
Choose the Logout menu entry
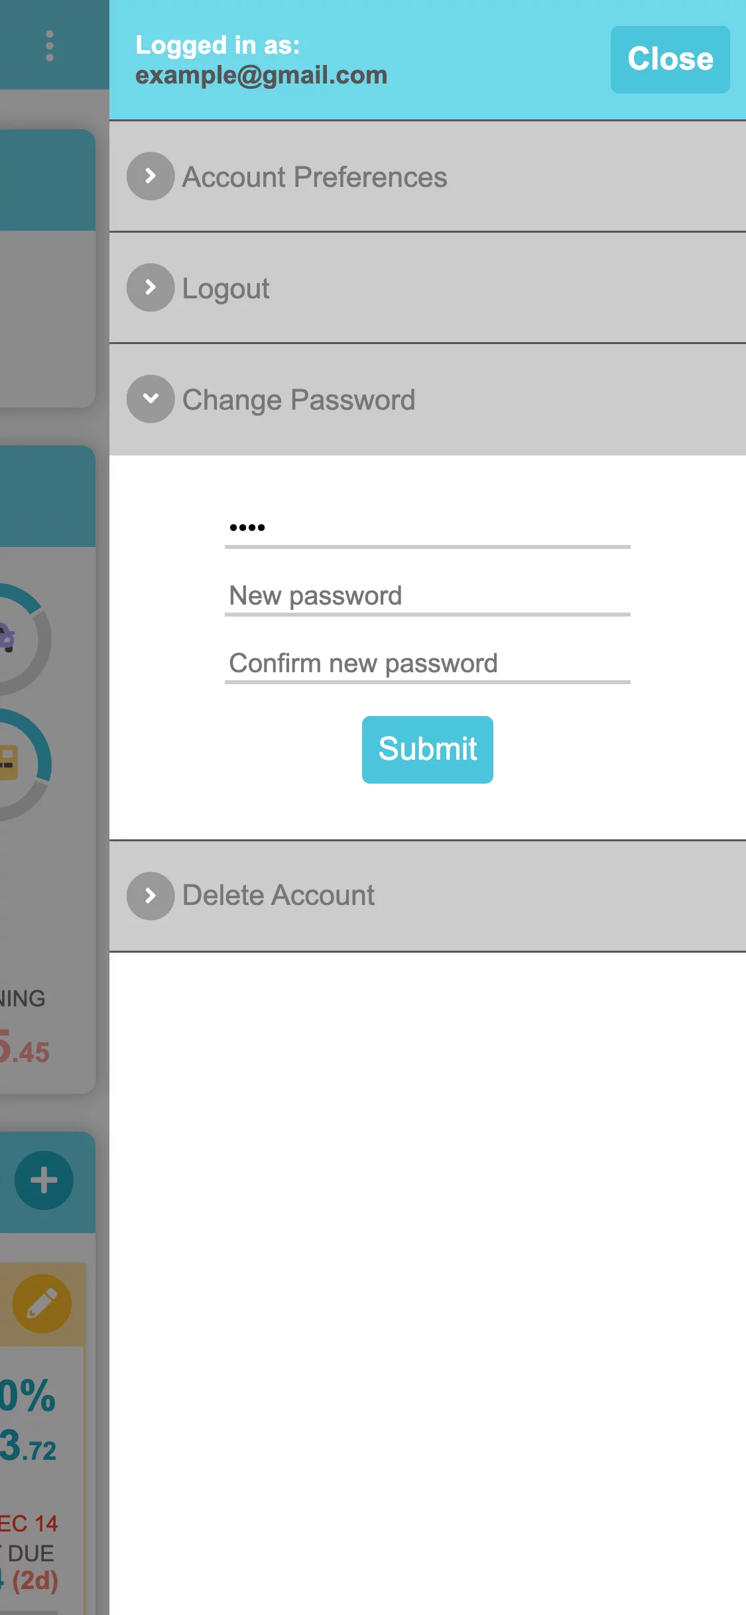[428, 288]
